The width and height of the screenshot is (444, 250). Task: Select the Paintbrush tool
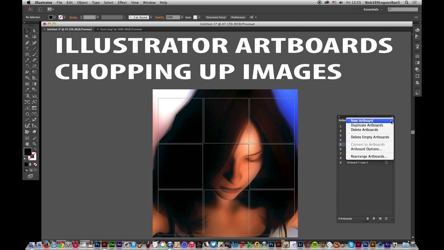pyautogui.click(x=34, y=55)
